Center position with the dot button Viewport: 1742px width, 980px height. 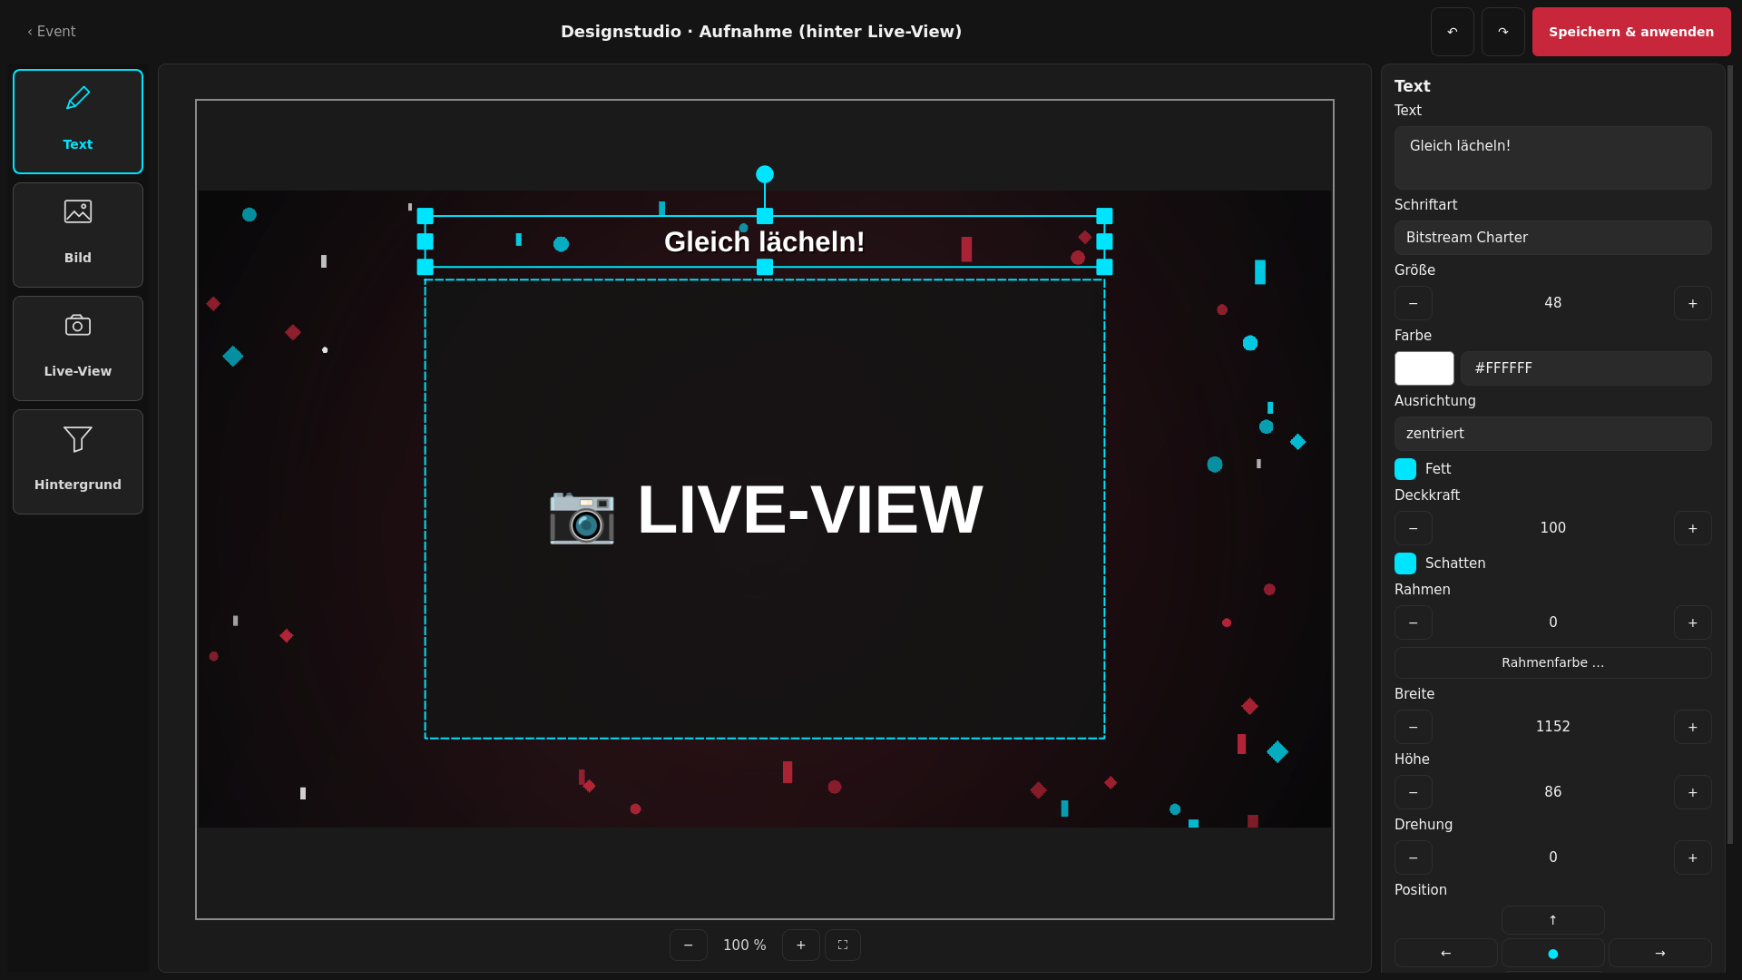tap(1553, 953)
